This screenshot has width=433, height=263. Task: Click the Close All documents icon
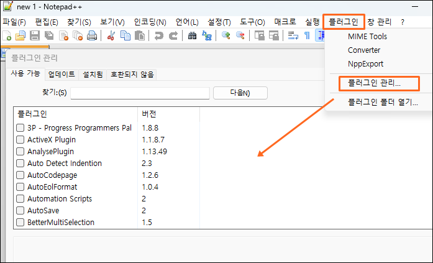78,35
